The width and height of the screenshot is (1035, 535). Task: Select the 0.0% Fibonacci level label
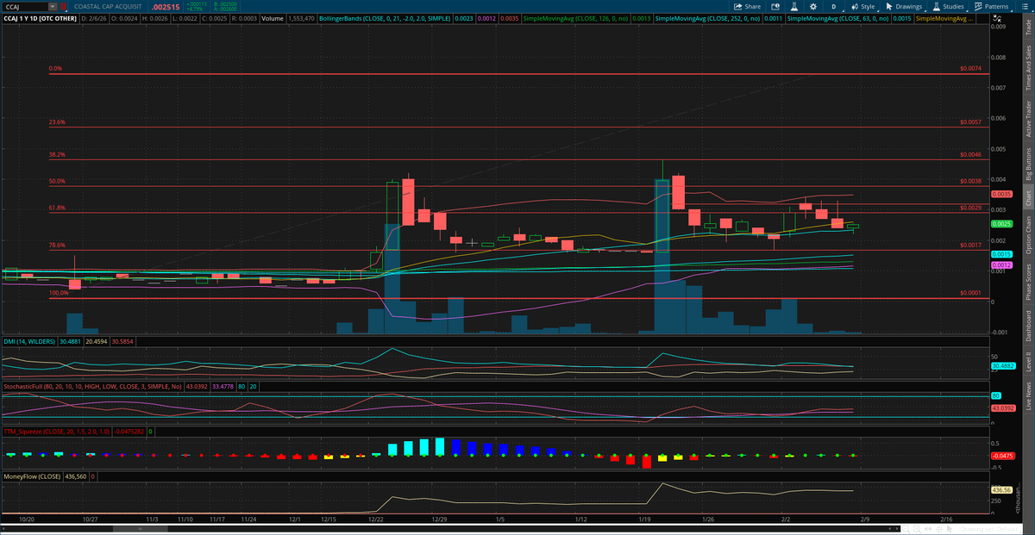55,68
